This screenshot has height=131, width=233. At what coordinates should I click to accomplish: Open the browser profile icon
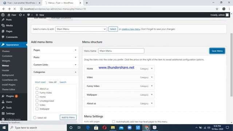[224, 9]
